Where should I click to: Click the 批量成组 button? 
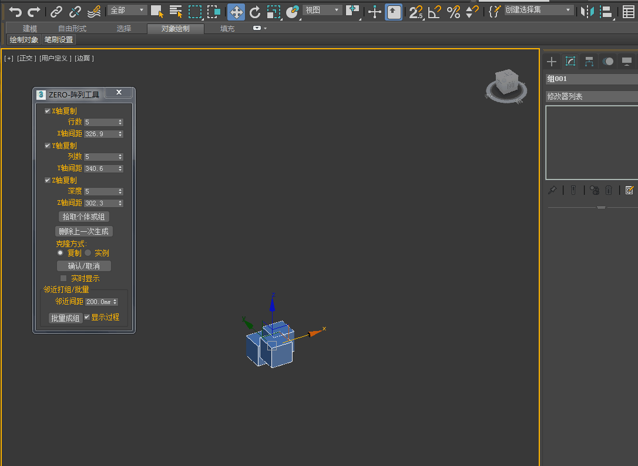pos(65,318)
